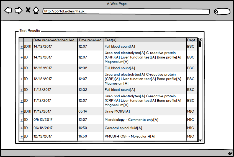Expand the Urine MC&S result row

(x=22, y=112)
